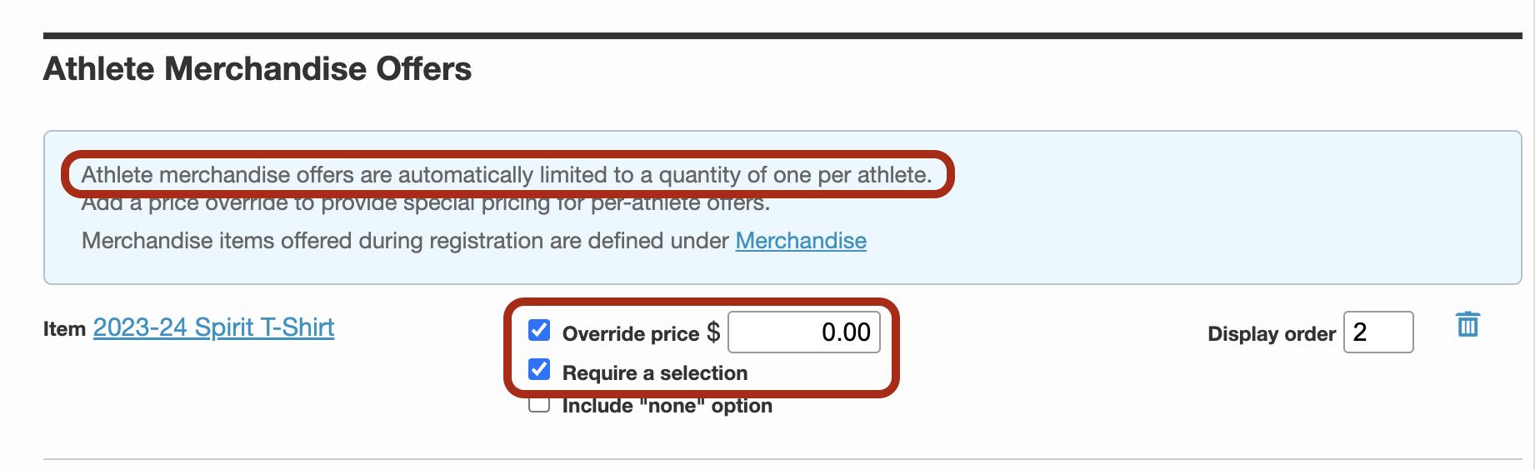Enable the Include "none" option checkbox
1535x470 pixels.
pyautogui.click(x=539, y=406)
